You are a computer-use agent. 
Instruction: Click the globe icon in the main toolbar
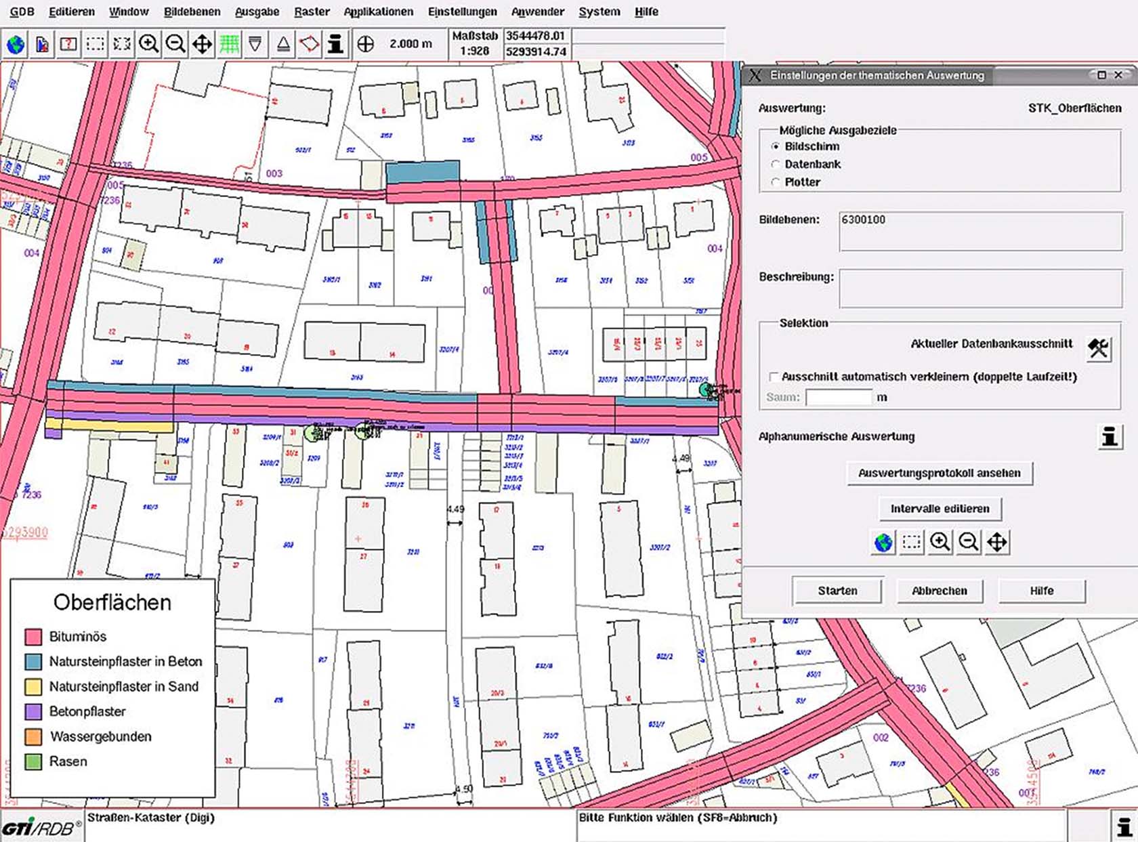15,45
